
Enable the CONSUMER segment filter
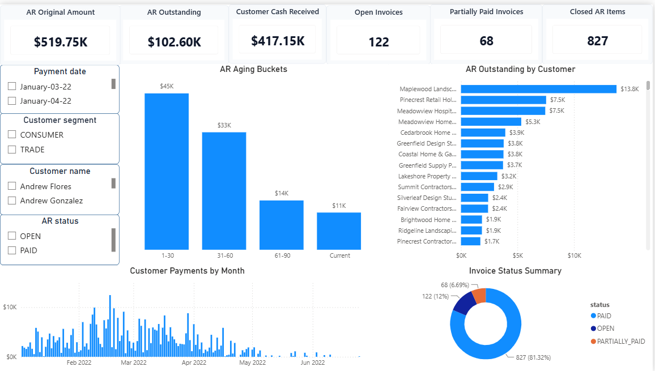pyautogui.click(x=12, y=135)
